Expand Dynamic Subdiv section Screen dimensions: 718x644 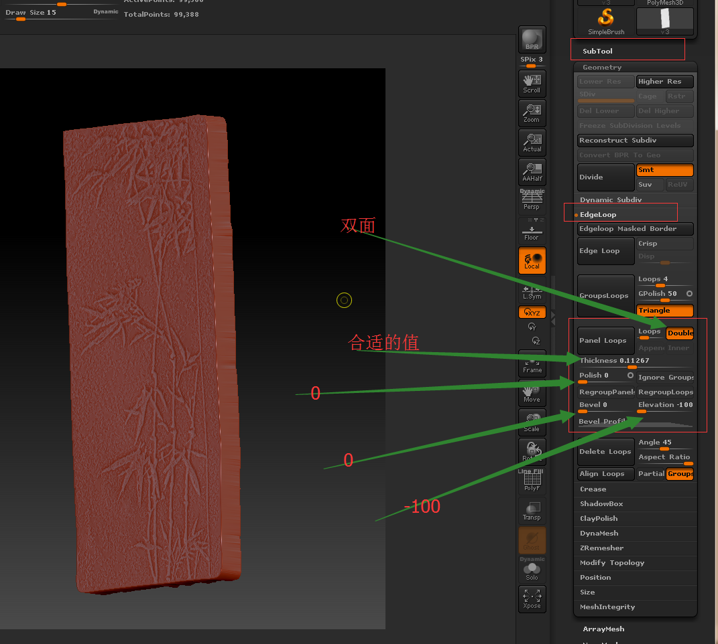[x=610, y=200]
